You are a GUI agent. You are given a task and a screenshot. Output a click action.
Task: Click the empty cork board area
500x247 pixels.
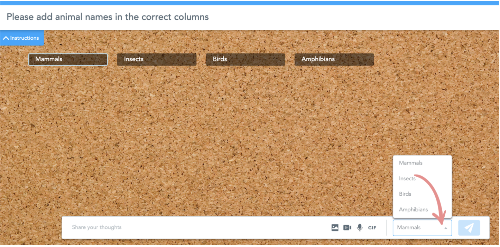coord(207,138)
